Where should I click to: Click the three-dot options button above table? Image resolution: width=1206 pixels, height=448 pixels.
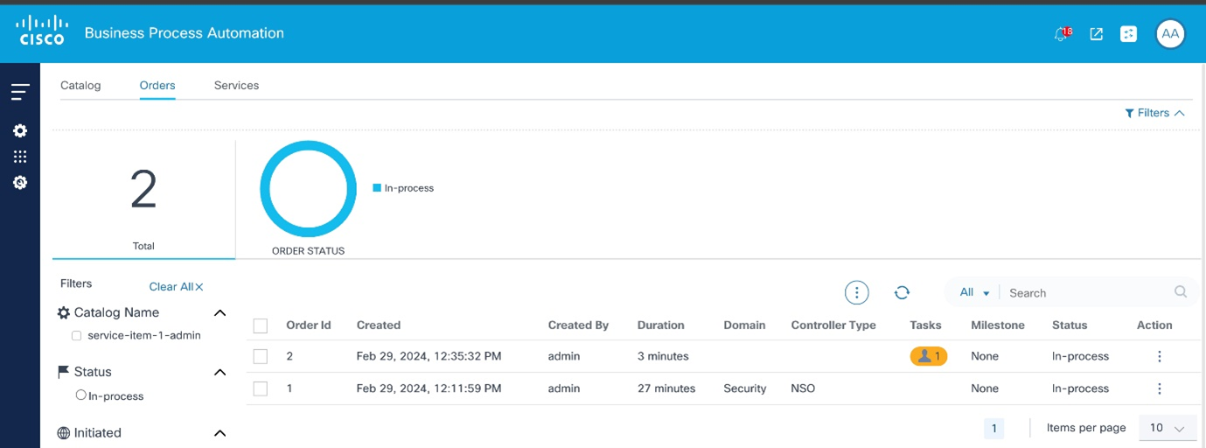tap(857, 293)
